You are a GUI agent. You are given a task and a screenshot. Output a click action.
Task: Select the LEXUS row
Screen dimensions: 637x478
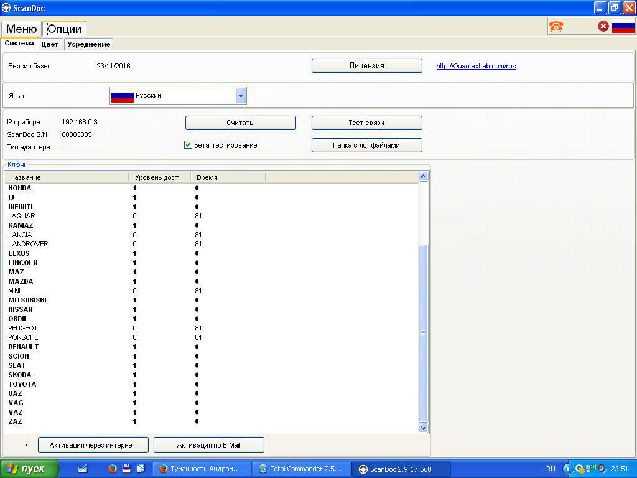tap(212, 254)
